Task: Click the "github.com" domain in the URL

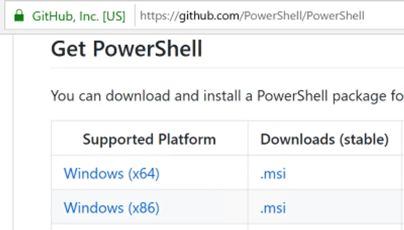Action: tap(209, 15)
